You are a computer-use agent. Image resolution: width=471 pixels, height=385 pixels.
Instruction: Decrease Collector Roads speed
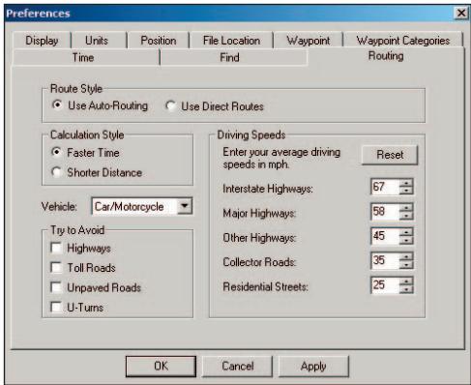tap(406, 264)
